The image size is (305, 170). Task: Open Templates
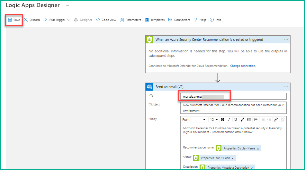pos(155,20)
